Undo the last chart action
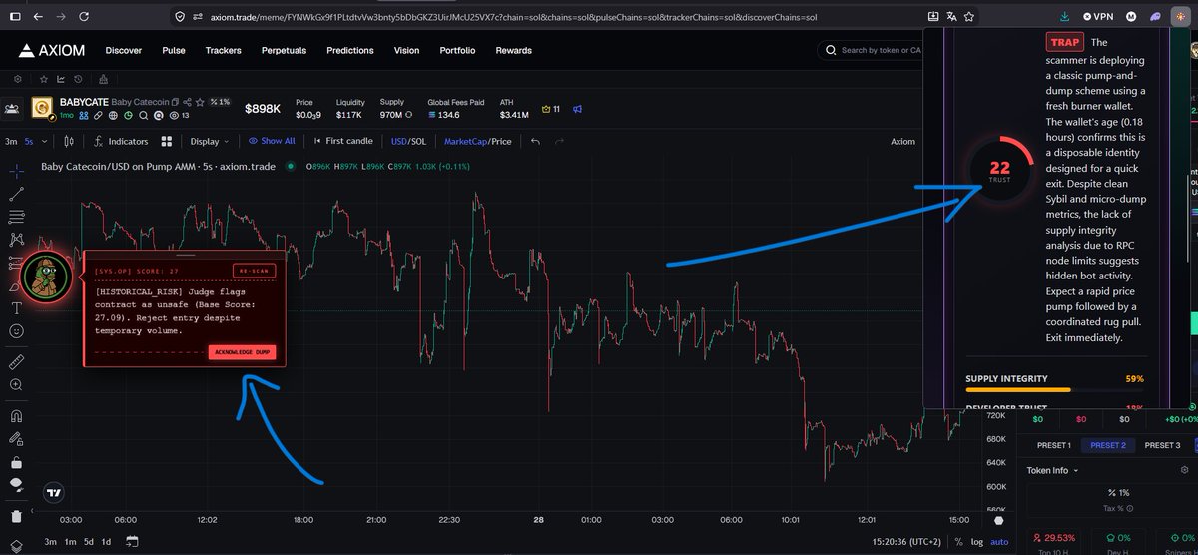Image resolution: width=1198 pixels, height=555 pixels. coord(536,141)
